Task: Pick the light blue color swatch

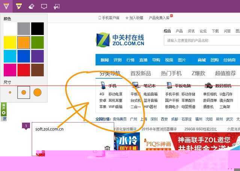Action: (10, 56)
